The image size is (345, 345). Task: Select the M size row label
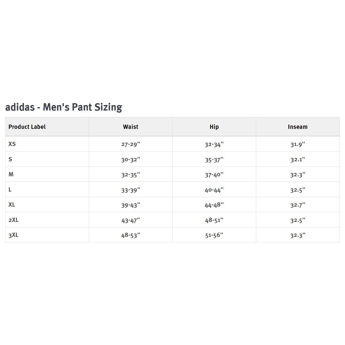(11, 174)
